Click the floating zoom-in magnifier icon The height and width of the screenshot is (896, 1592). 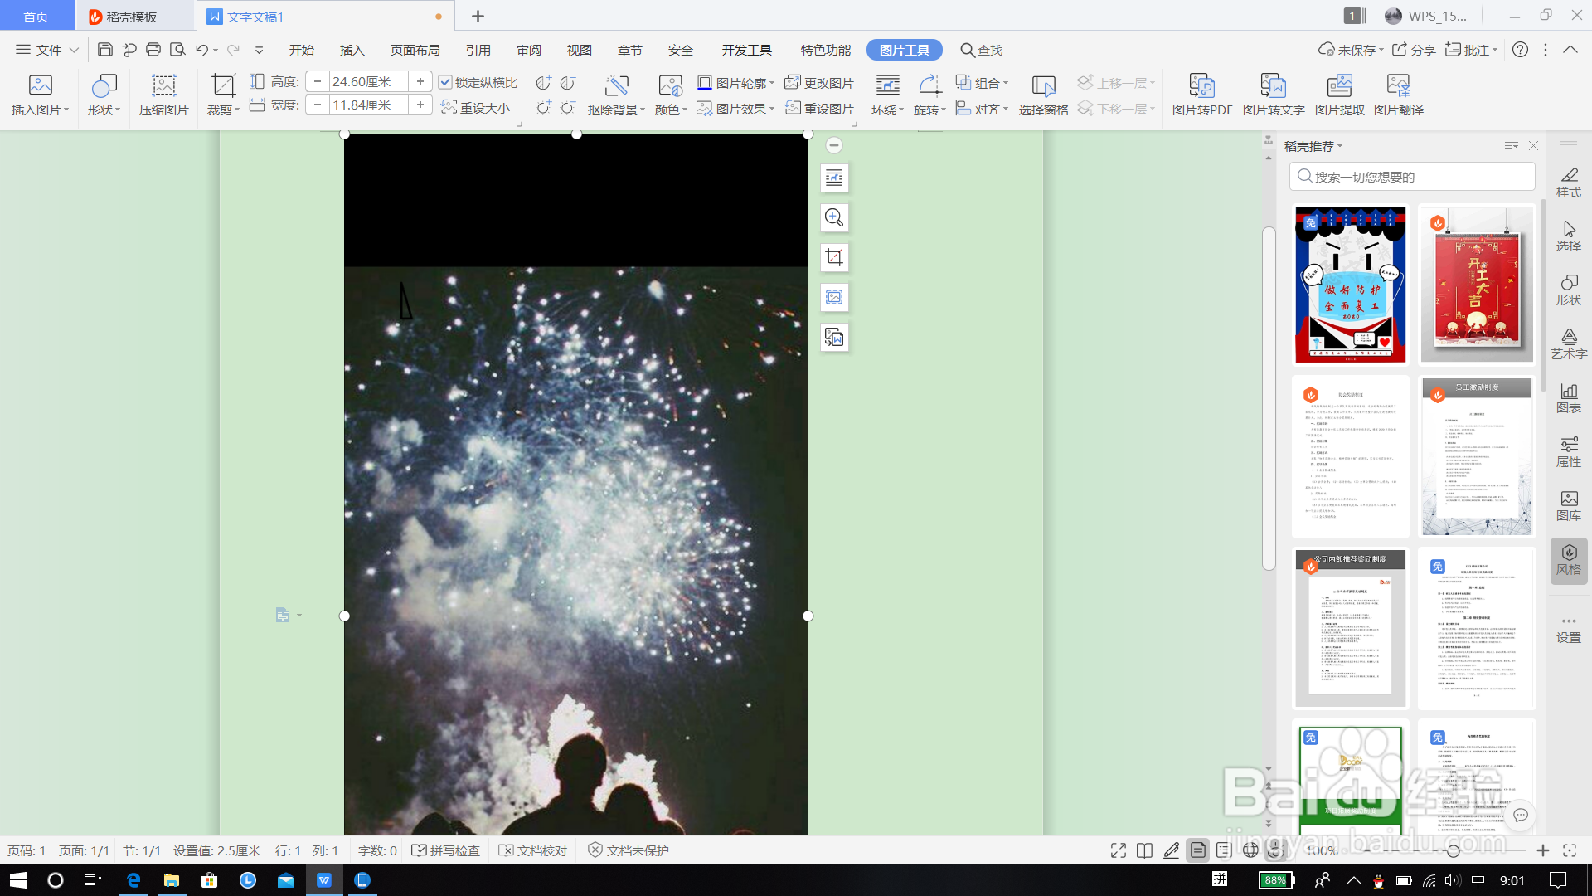point(834,217)
